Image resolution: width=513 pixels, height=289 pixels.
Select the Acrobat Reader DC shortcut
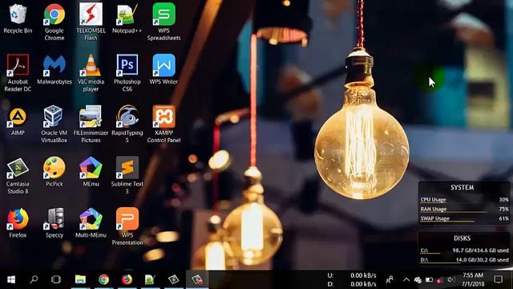[18, 73]
